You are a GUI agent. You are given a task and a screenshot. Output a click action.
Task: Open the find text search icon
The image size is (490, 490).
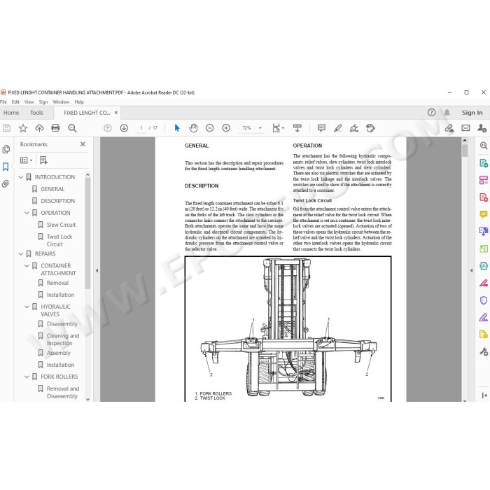72,128
